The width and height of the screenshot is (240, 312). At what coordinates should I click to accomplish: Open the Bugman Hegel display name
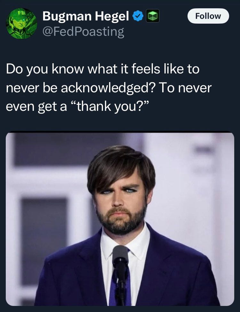85,16
